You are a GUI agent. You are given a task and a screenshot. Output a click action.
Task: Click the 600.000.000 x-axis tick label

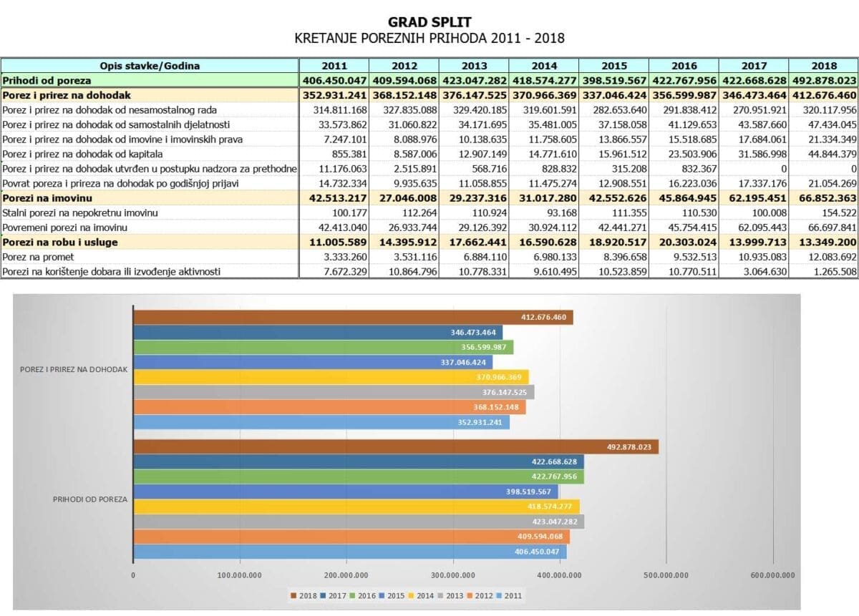point(772,574)
